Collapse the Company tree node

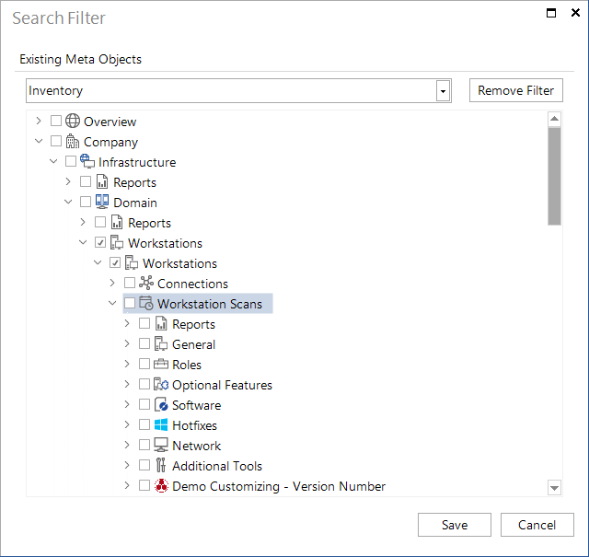(x=39, y=141)
